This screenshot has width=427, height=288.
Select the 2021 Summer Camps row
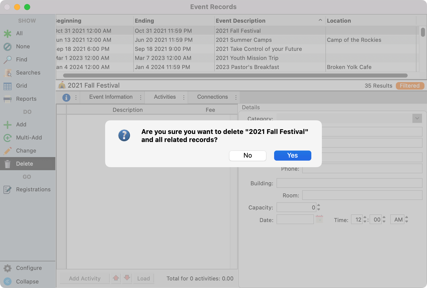(244, 40)
